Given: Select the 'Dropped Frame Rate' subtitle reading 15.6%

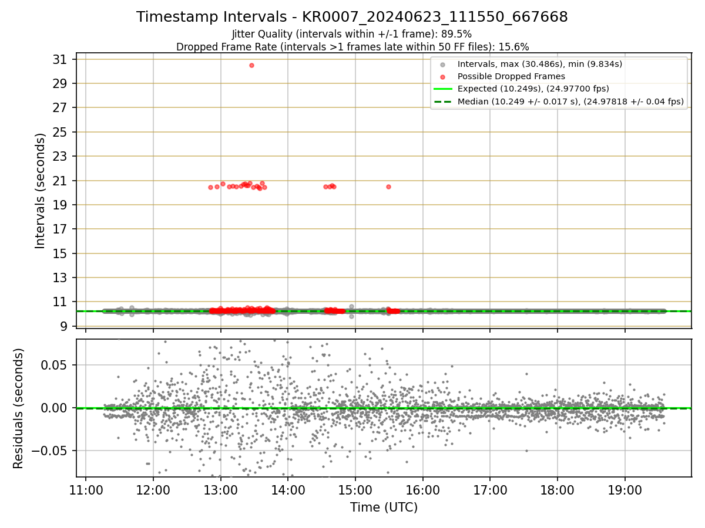Looking at the screenshot, I should pos(352,47).
